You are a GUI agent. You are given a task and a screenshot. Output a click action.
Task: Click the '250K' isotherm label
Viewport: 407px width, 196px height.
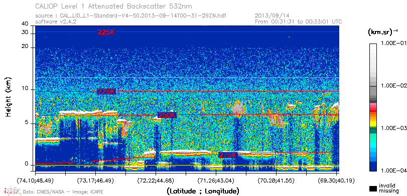click(x=167, y=115)
